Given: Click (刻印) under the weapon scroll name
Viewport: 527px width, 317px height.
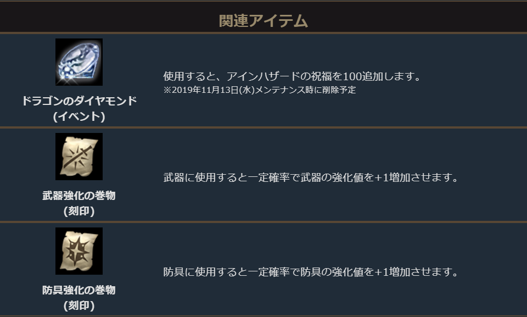Looking at the screenshot, I should tap(79, 211).
